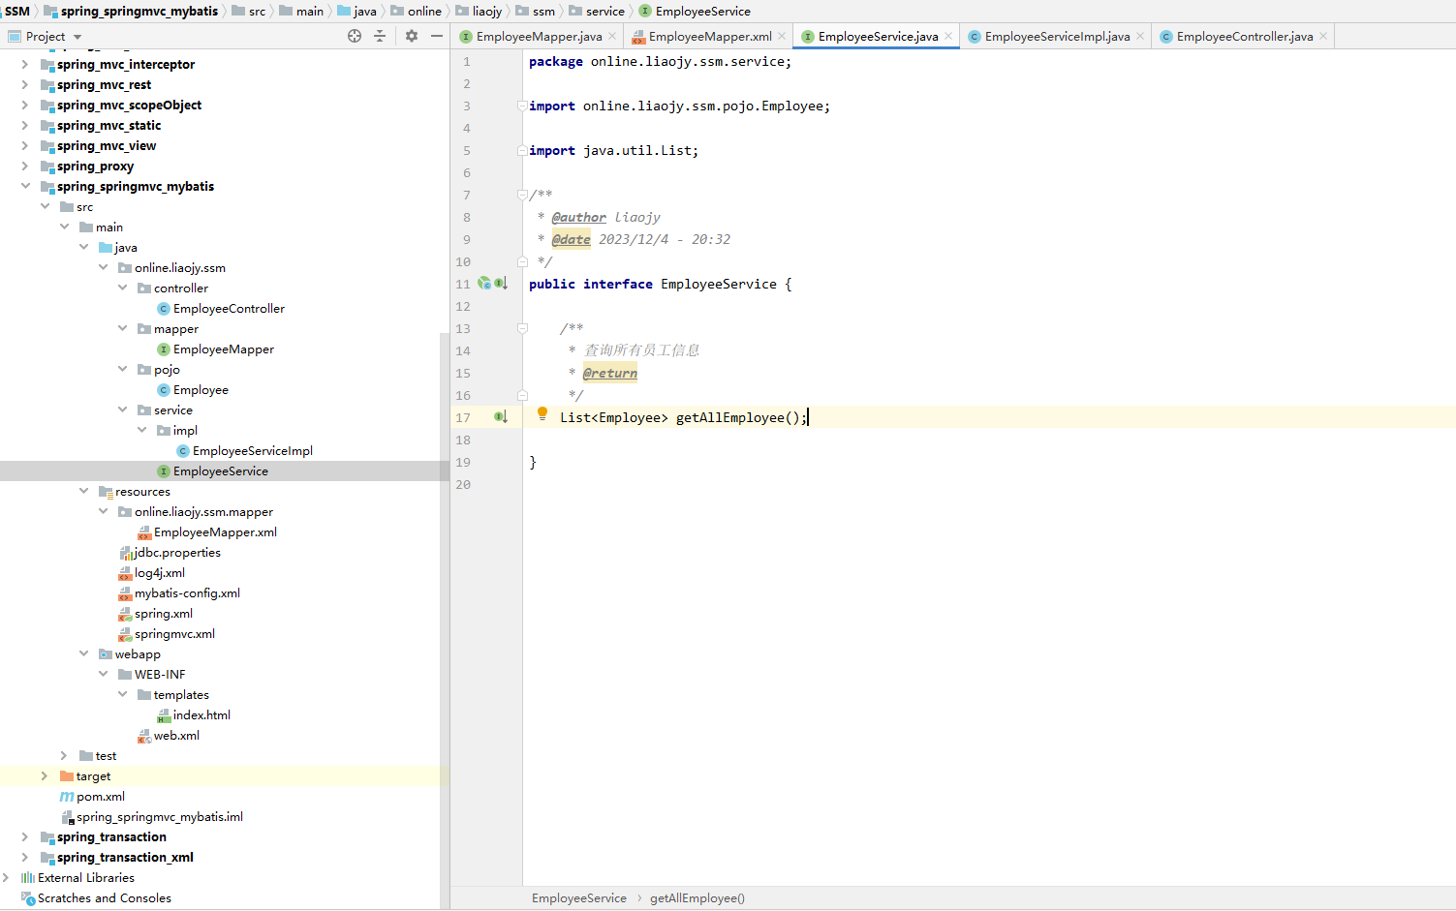Expand the spring_proxy module
The width and height of the screenshot is (1456, 911).
[24, 166]
